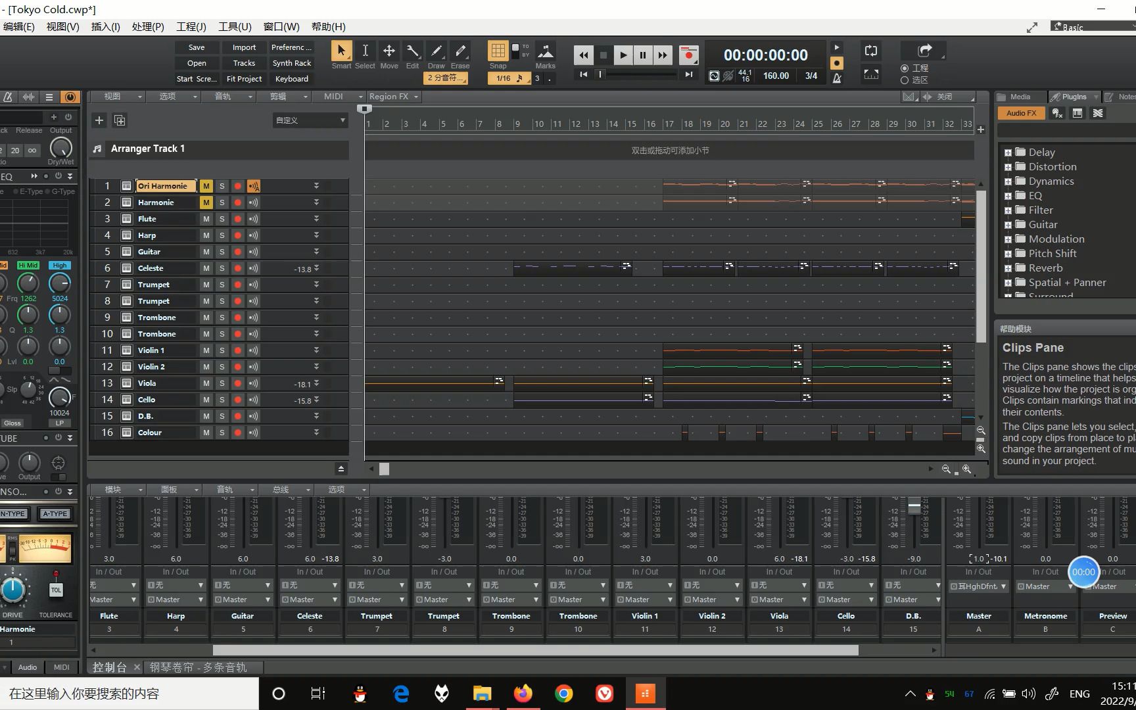Viewport: 1136px width, 710px height.
Task: Open the 1/16 snap resolution dropdown
Action: [509, 78]
